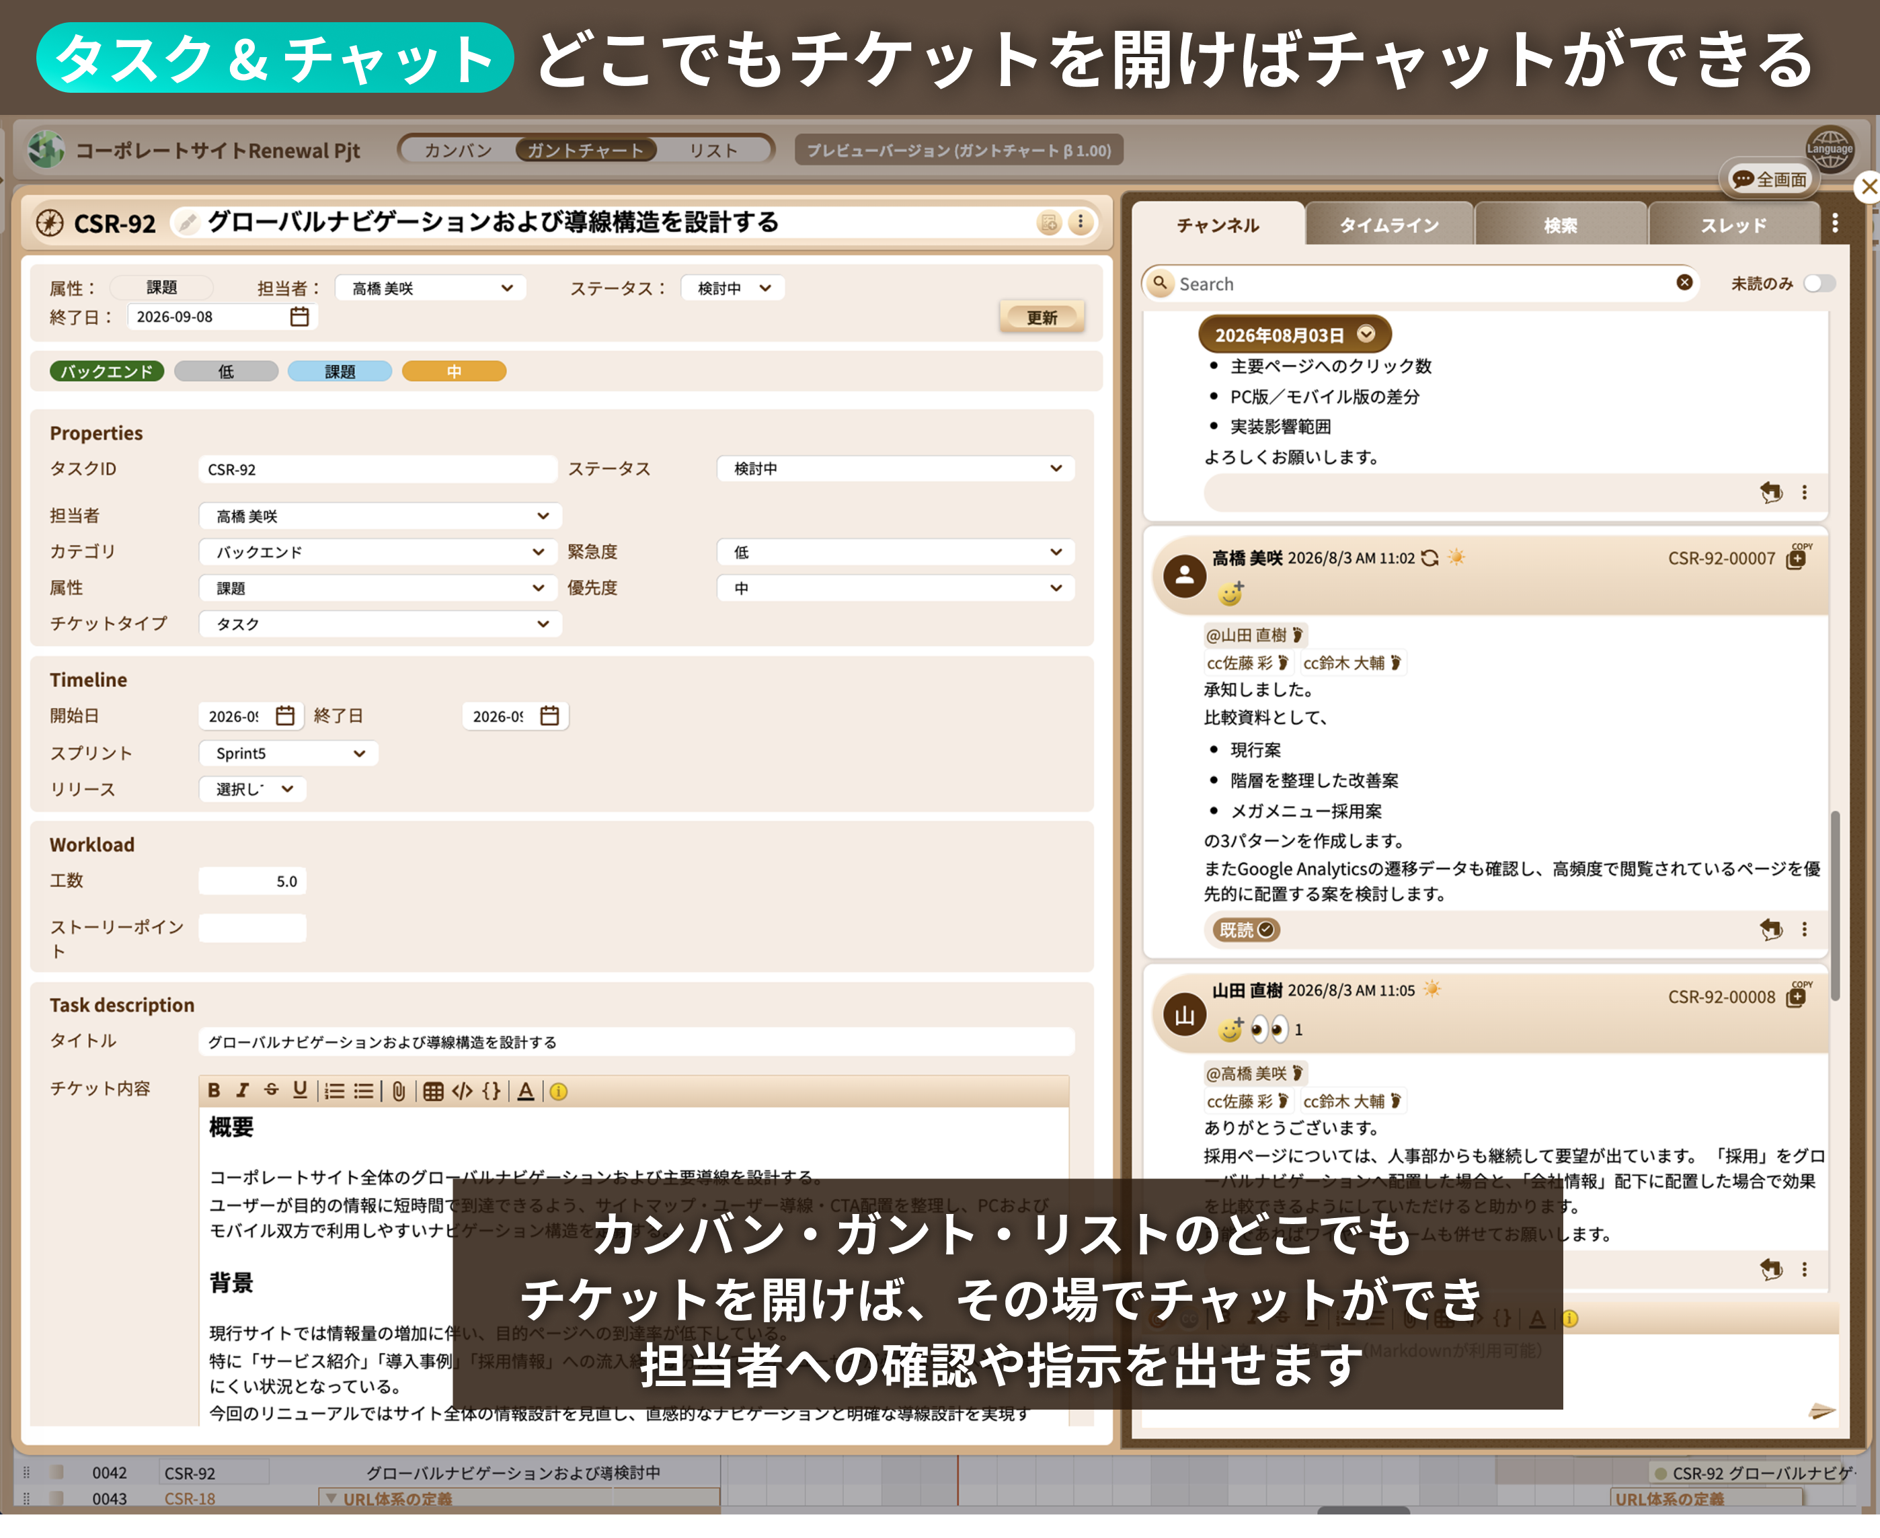Open チケットタイプ dropdown showing タスク
The width and height of the screenshot is (1880, 1538).
click(x=380, y=623)
